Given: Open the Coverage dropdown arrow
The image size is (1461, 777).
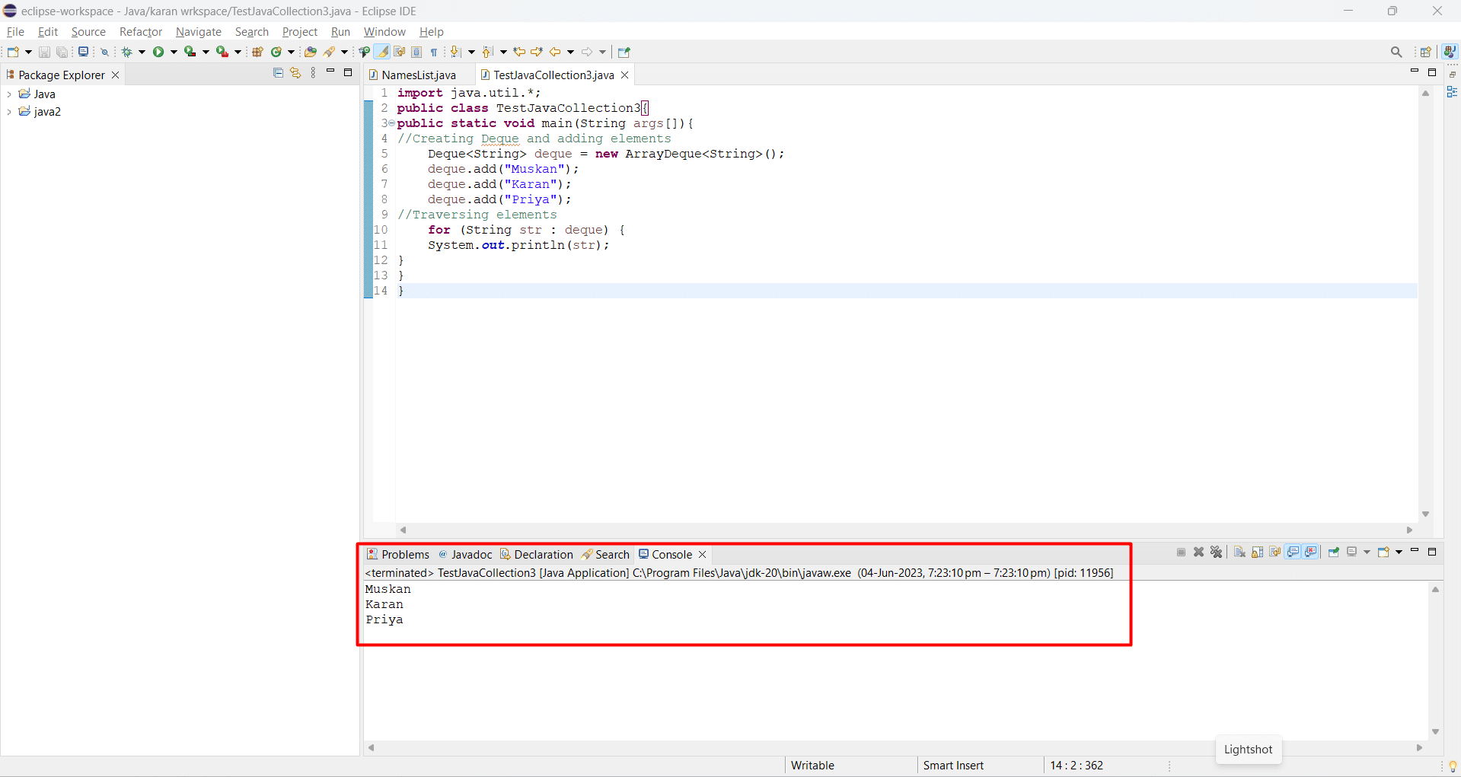Looking at the screenshot, I should [x=206, y=52].
